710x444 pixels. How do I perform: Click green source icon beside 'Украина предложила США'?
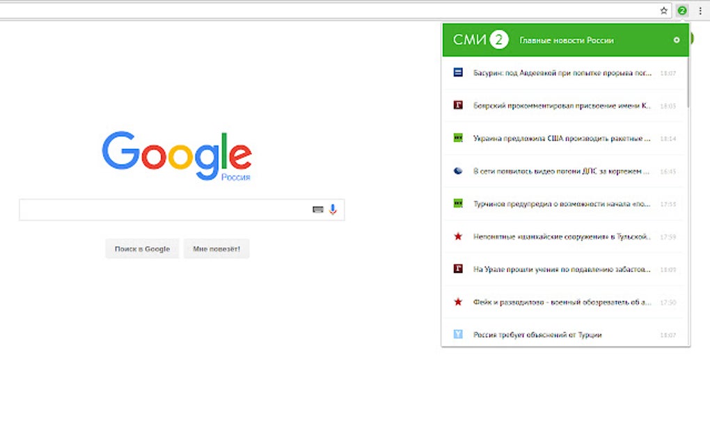458,138
